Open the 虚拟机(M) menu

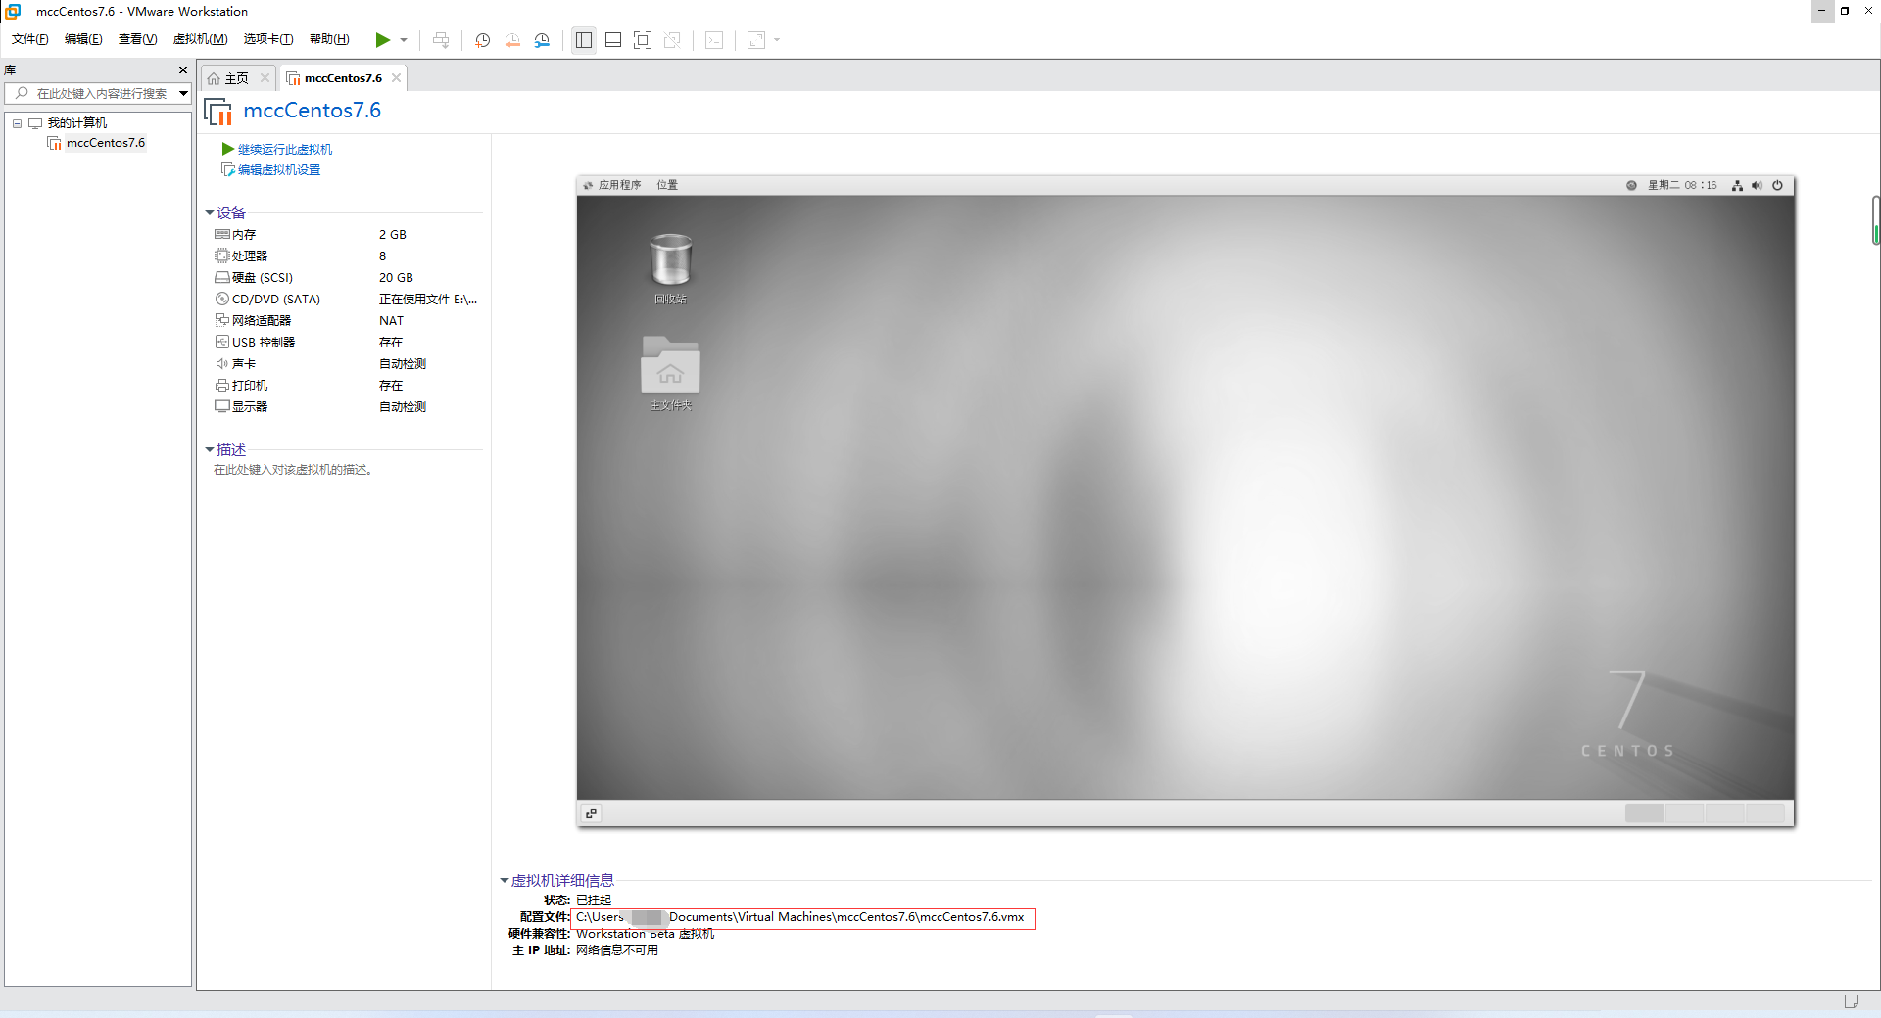[200, 39]
